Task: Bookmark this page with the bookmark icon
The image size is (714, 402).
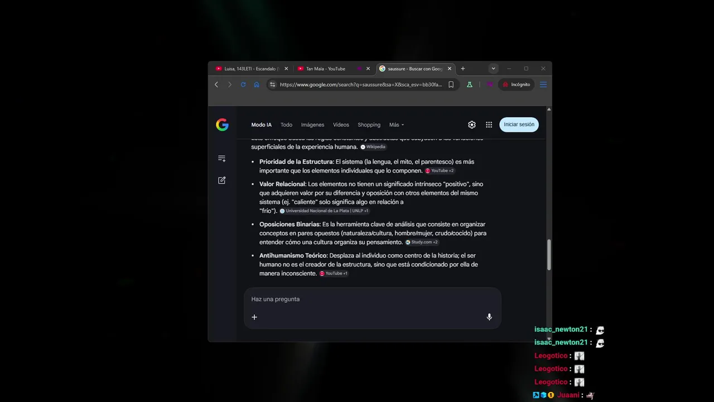Action: [x=451, y=85]
